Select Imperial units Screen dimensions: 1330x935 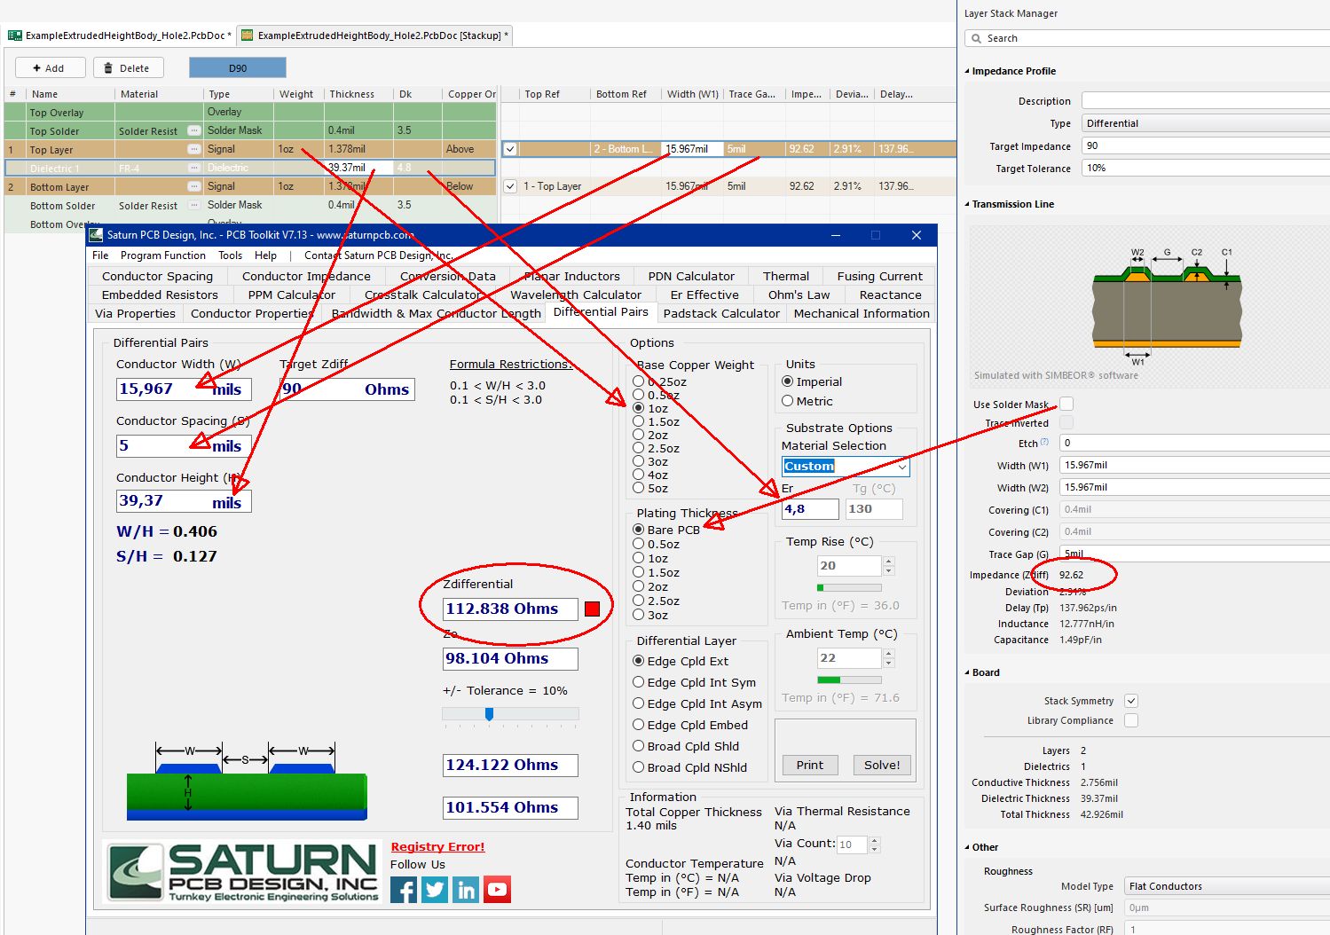787,381
